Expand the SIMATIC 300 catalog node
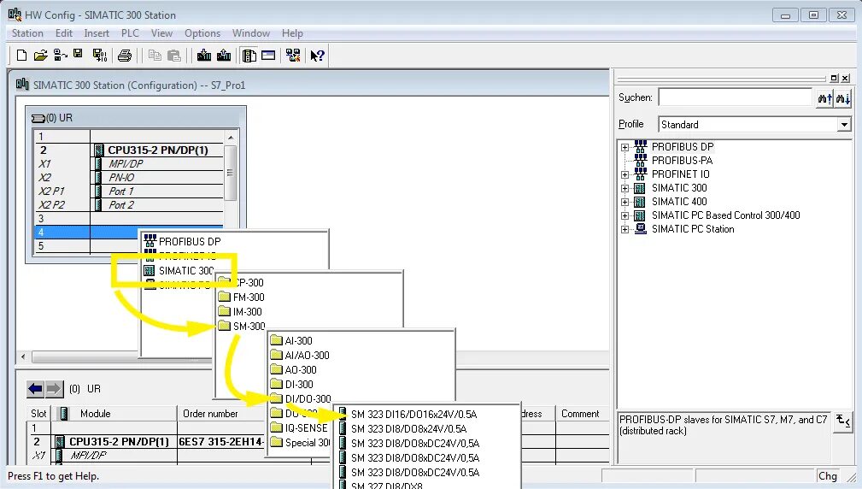 point(625,189)
